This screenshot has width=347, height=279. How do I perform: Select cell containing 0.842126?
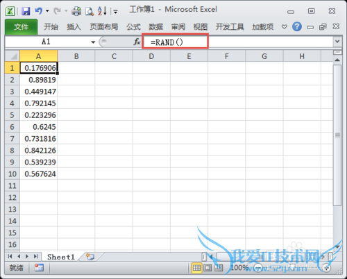tap(39, 151)
